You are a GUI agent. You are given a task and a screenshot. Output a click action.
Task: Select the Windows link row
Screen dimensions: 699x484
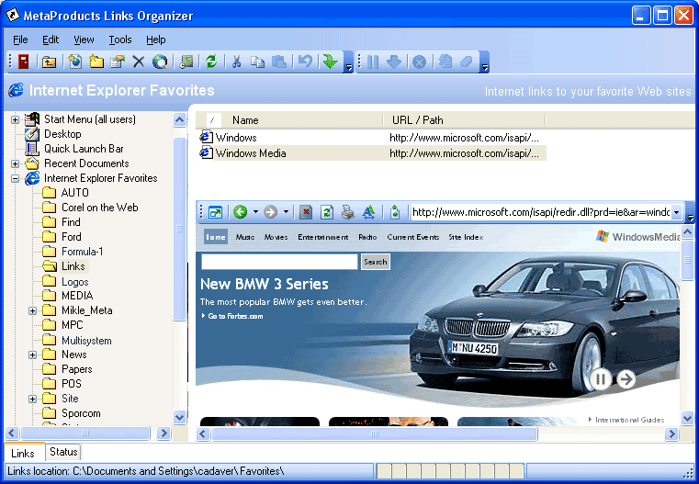[x=372, y=138]
